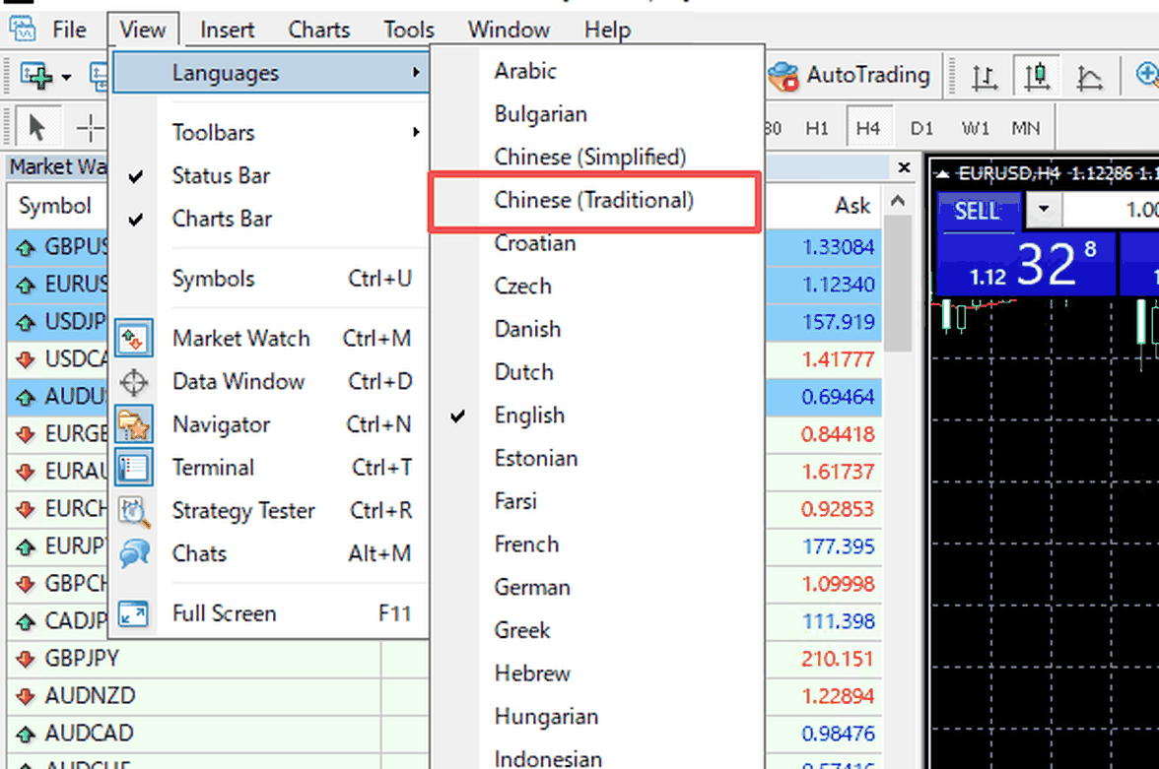Viewport: 1159px width, 769px height.
Task: Open the Insert menu
Action: pyautogui.click(x=227, y=30)
